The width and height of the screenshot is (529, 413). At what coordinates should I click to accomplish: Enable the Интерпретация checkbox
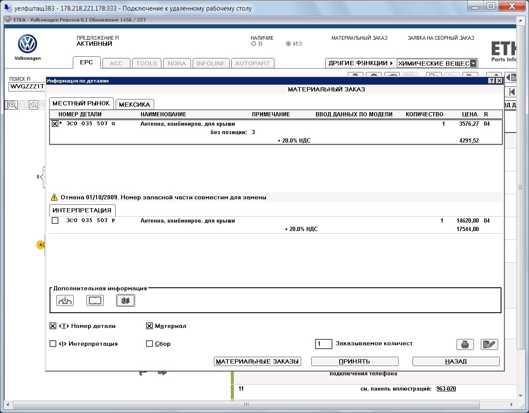(53, 344)
